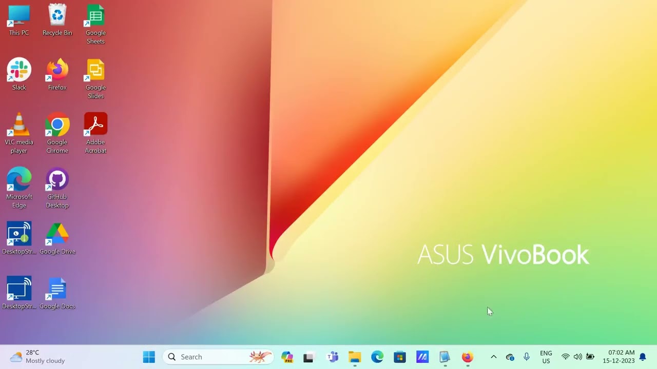Open Microsoft Teams chat on taskbar
Screen dimensions: 657x369
(x=333, y=357)
